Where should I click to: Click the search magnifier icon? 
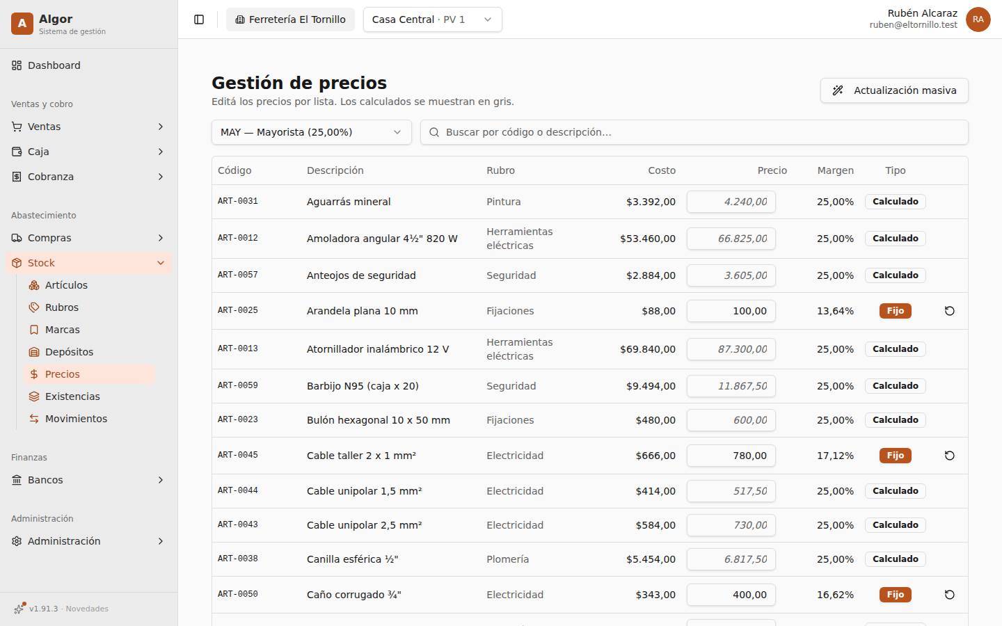(434, 132)
